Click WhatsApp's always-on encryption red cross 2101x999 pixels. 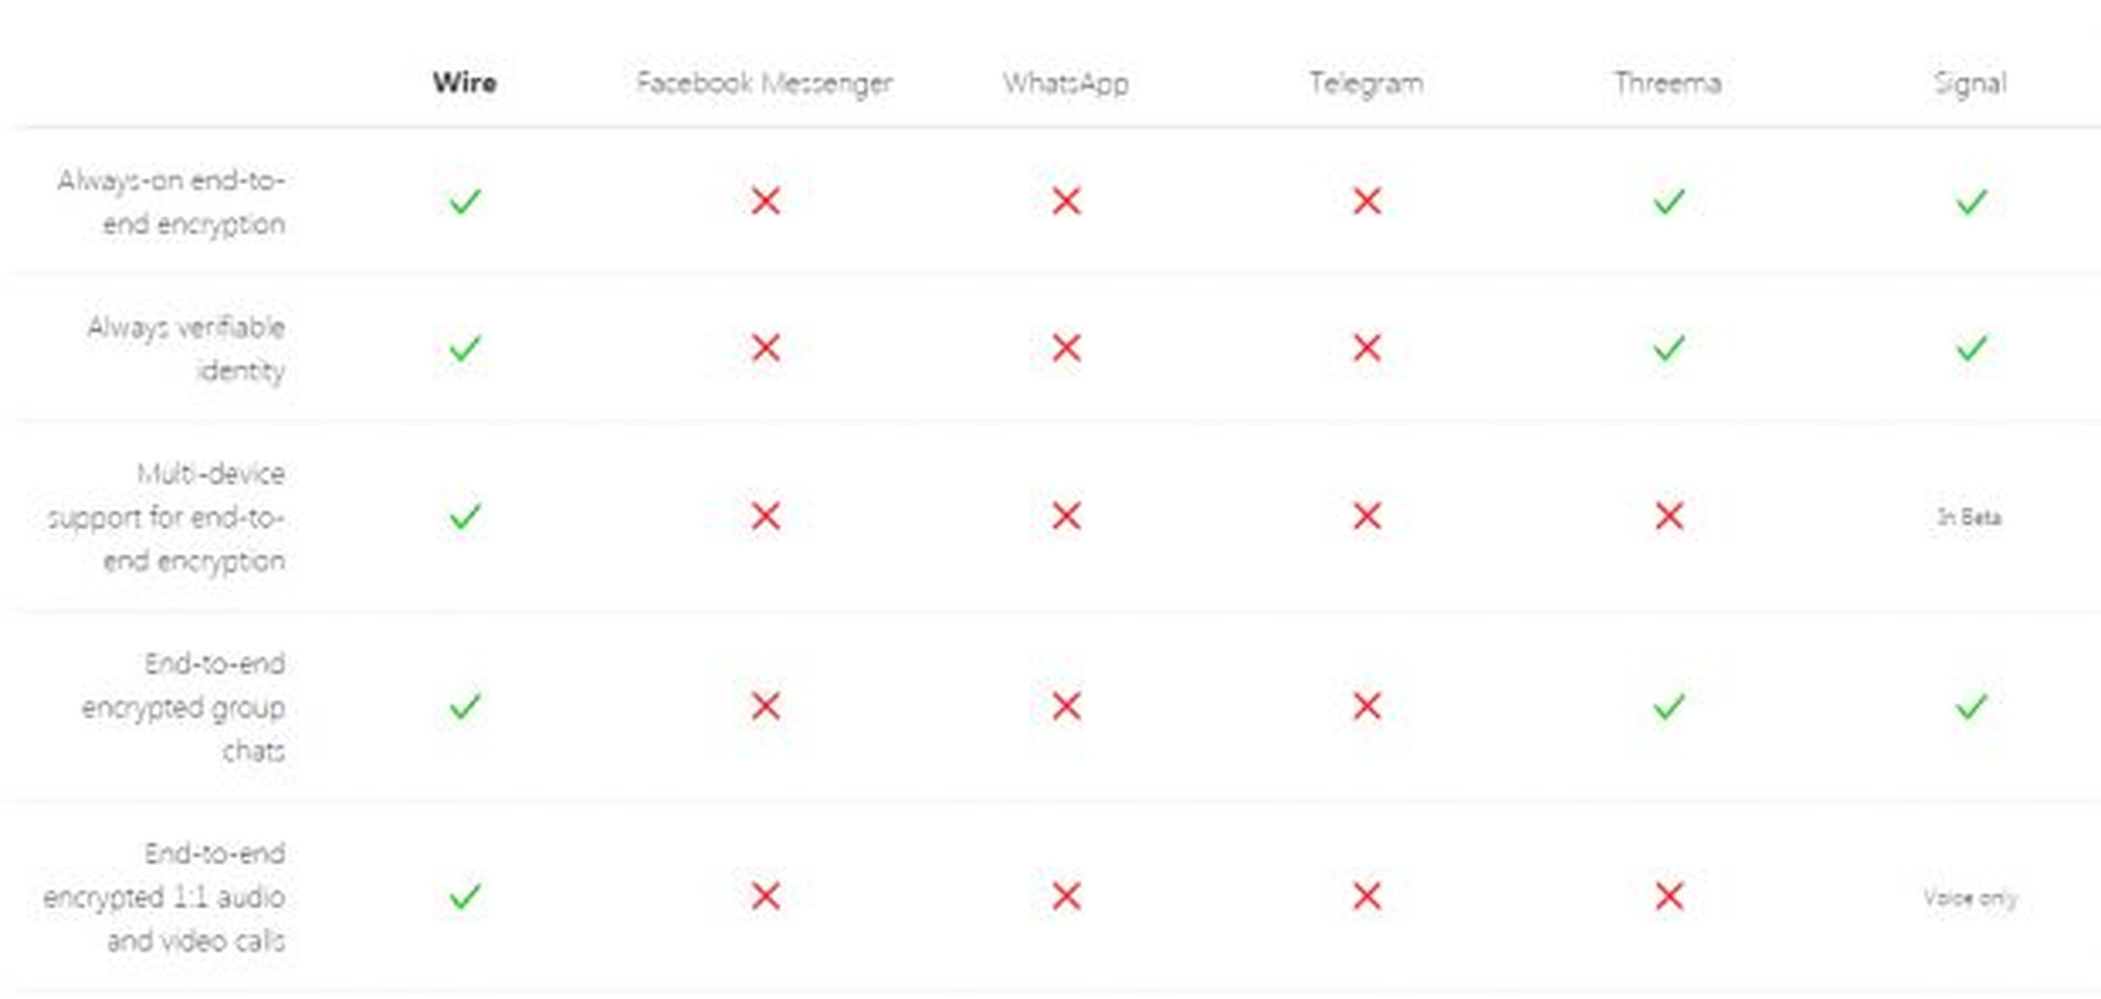(x=1066, y=201)
